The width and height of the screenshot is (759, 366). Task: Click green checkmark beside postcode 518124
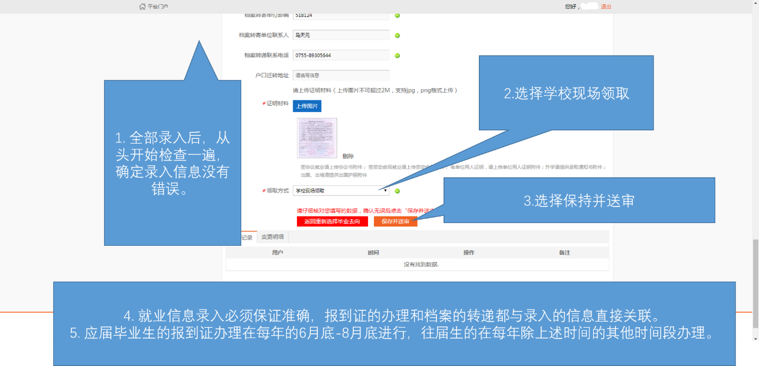click(x=397, y=16)
